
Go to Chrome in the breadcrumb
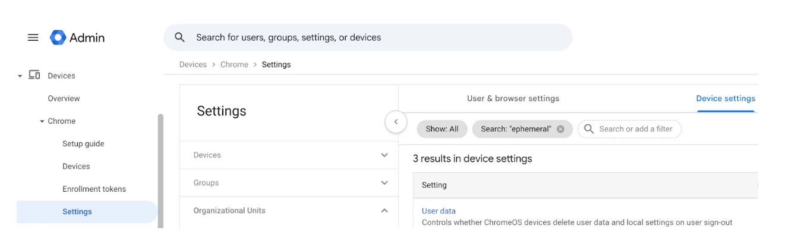(x=234, y=65)
